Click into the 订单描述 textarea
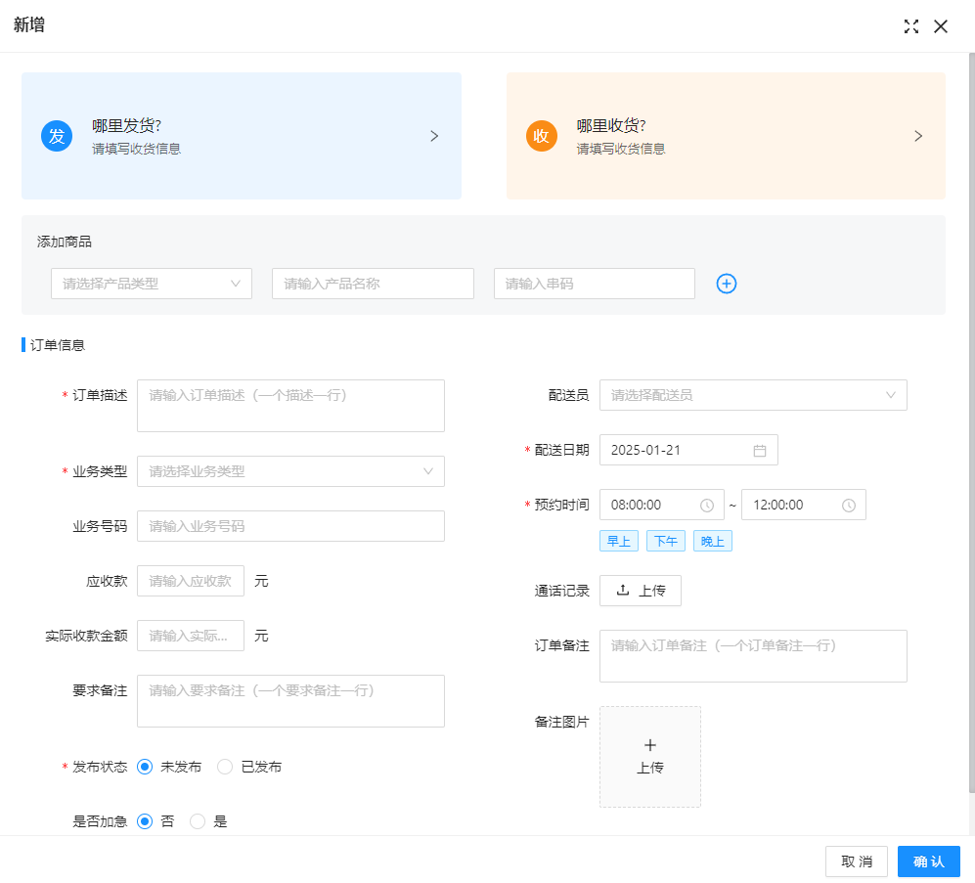 [x=291, y=406]
